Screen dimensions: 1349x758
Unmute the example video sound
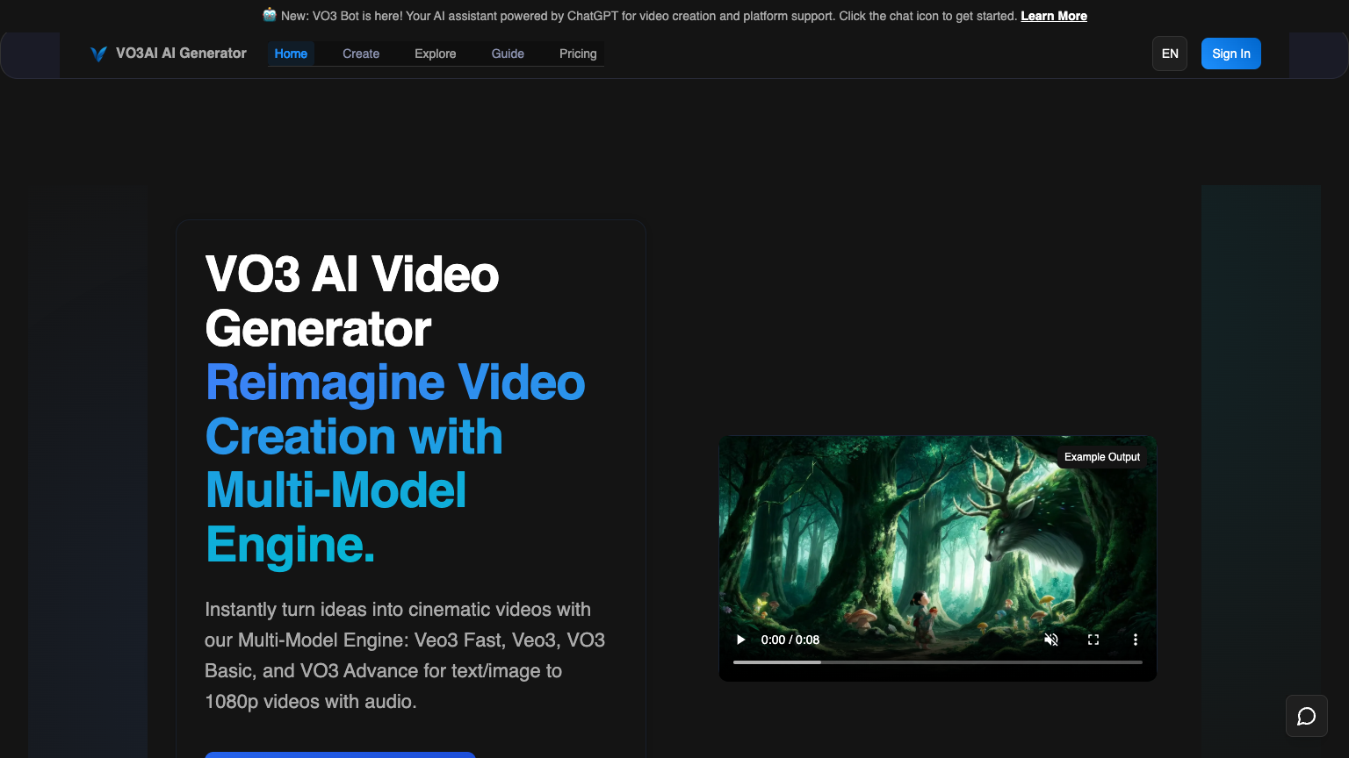[1051, 640]
